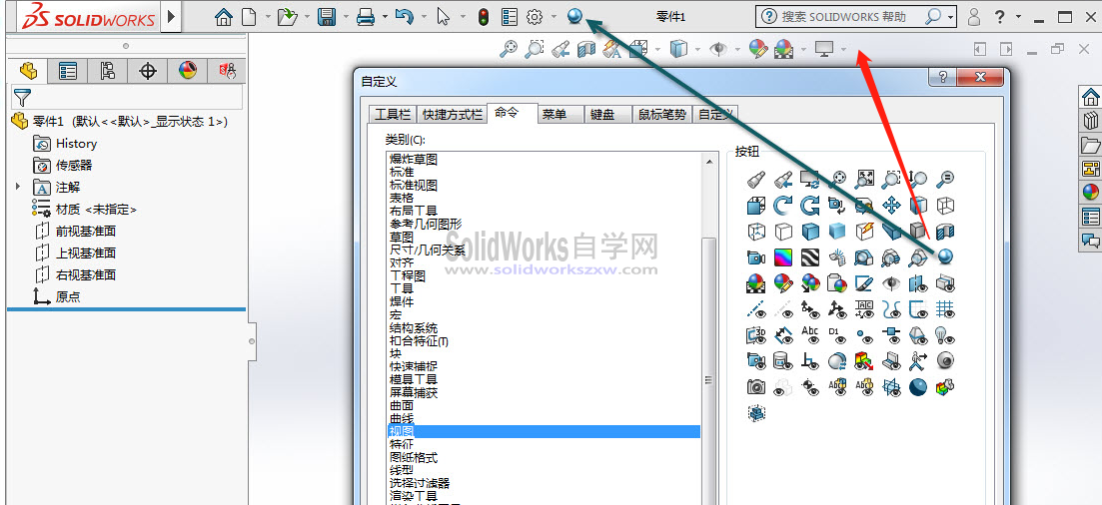Open the Appearances ball icon in the right task pane
This screenshot has width=1102, height=505.
coord(1090,193)
